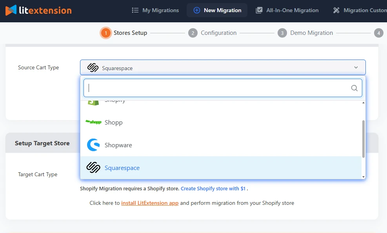Click the New Migration plus icon
The height and width of the screenshot is (233, 387).
[x=197, y=10]
